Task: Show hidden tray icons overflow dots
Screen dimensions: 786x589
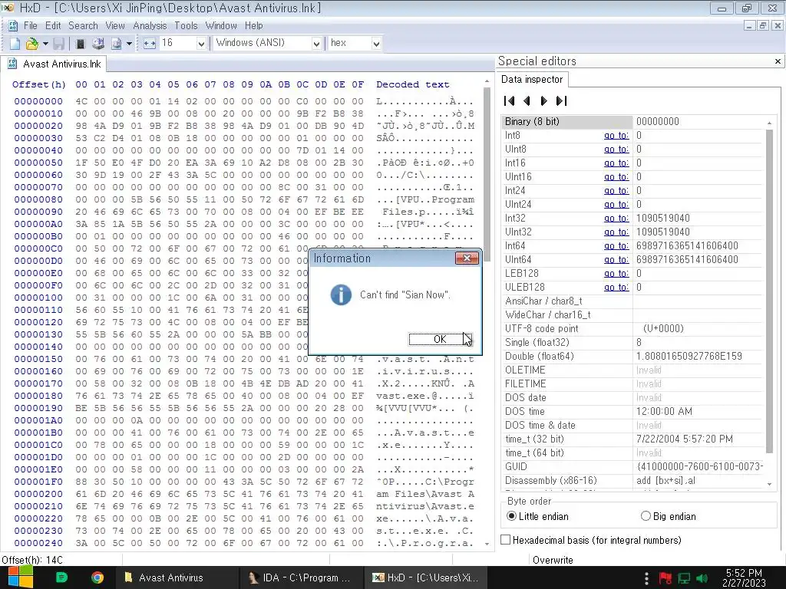Action: pyautogui.click(x=646, y=578)
